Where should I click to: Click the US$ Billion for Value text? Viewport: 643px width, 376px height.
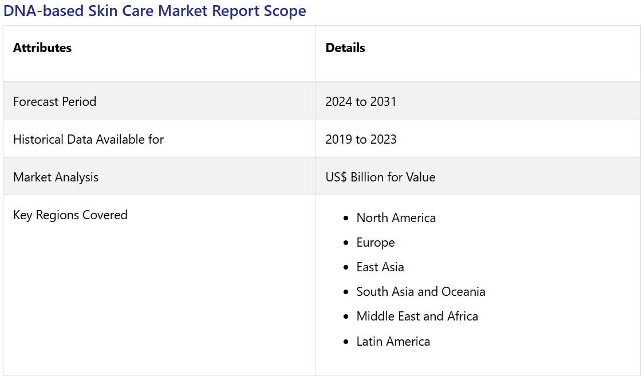pos(380,177)
